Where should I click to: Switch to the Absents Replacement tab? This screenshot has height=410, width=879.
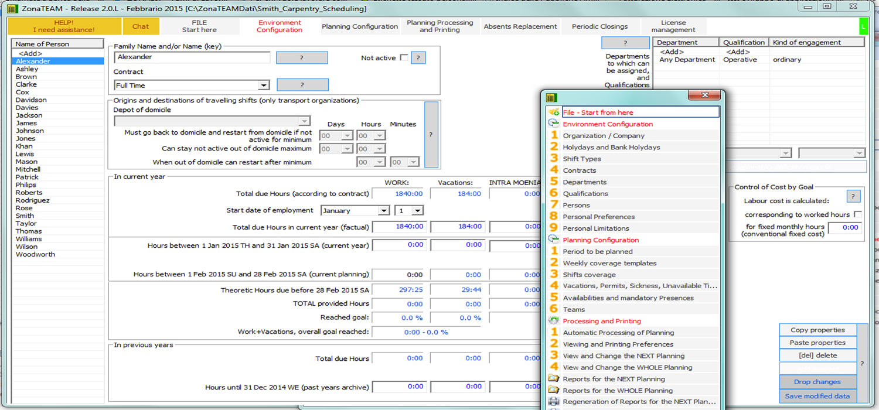tap(520, 26)
